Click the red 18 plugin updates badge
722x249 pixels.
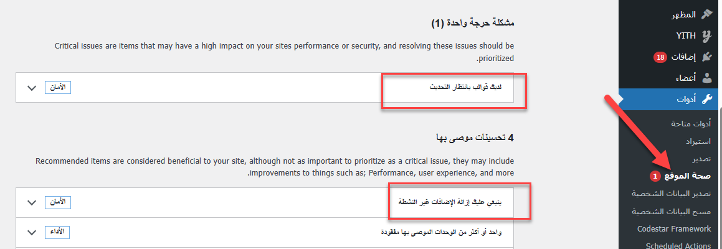(660, 57)
